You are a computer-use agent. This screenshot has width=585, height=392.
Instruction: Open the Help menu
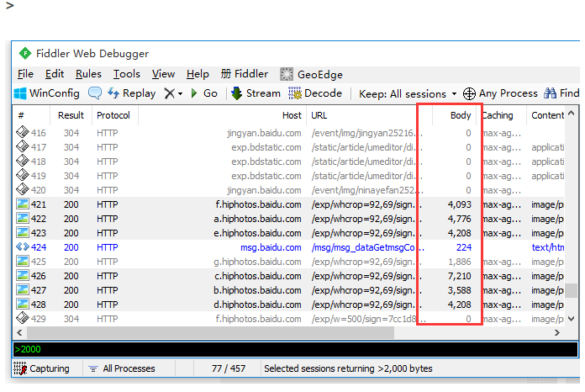(198, 74)
